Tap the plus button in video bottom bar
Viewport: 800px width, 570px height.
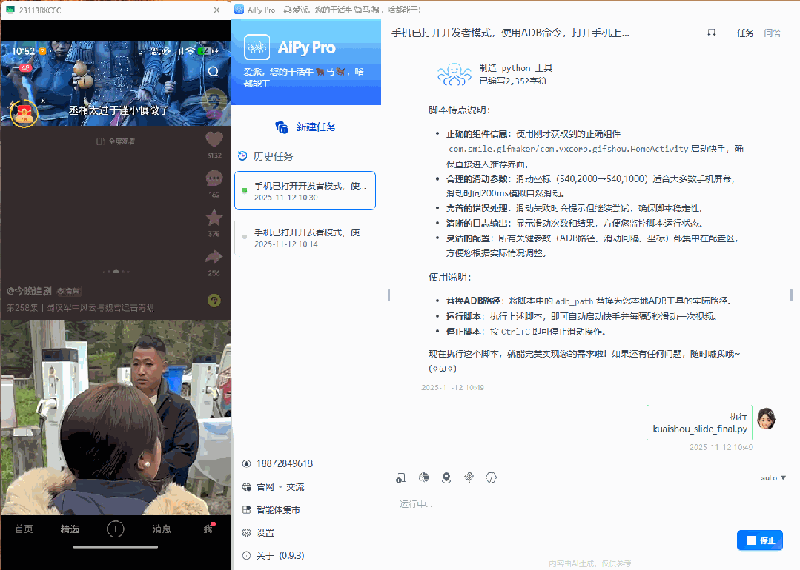click(x=115, y=529)
